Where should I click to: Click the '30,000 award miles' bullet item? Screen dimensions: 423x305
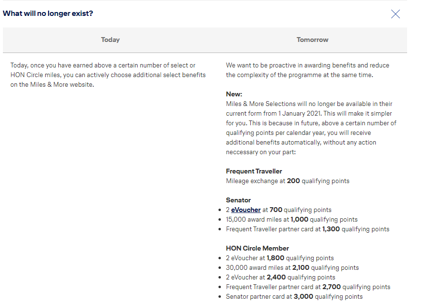292,267
